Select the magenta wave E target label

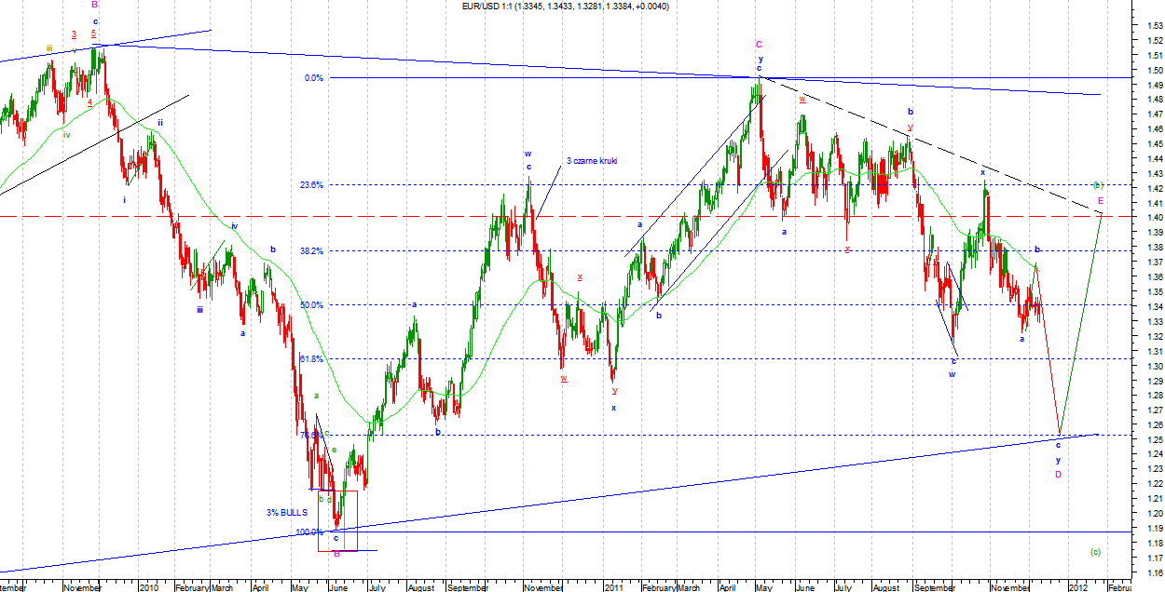[x=1101, y=201]
